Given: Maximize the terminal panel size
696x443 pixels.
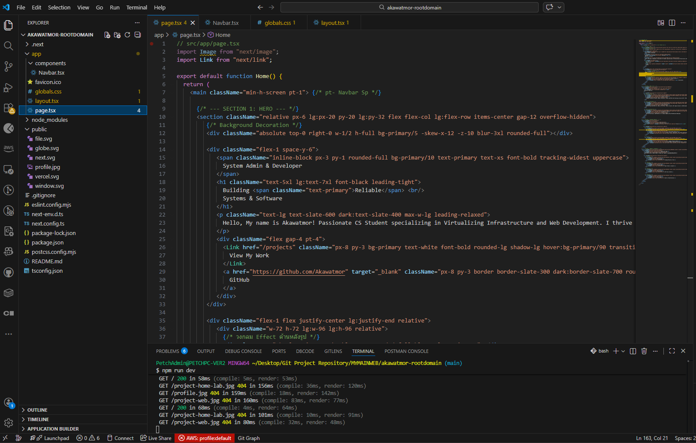Looking at the screenshot, I should [x=672, y=351].
